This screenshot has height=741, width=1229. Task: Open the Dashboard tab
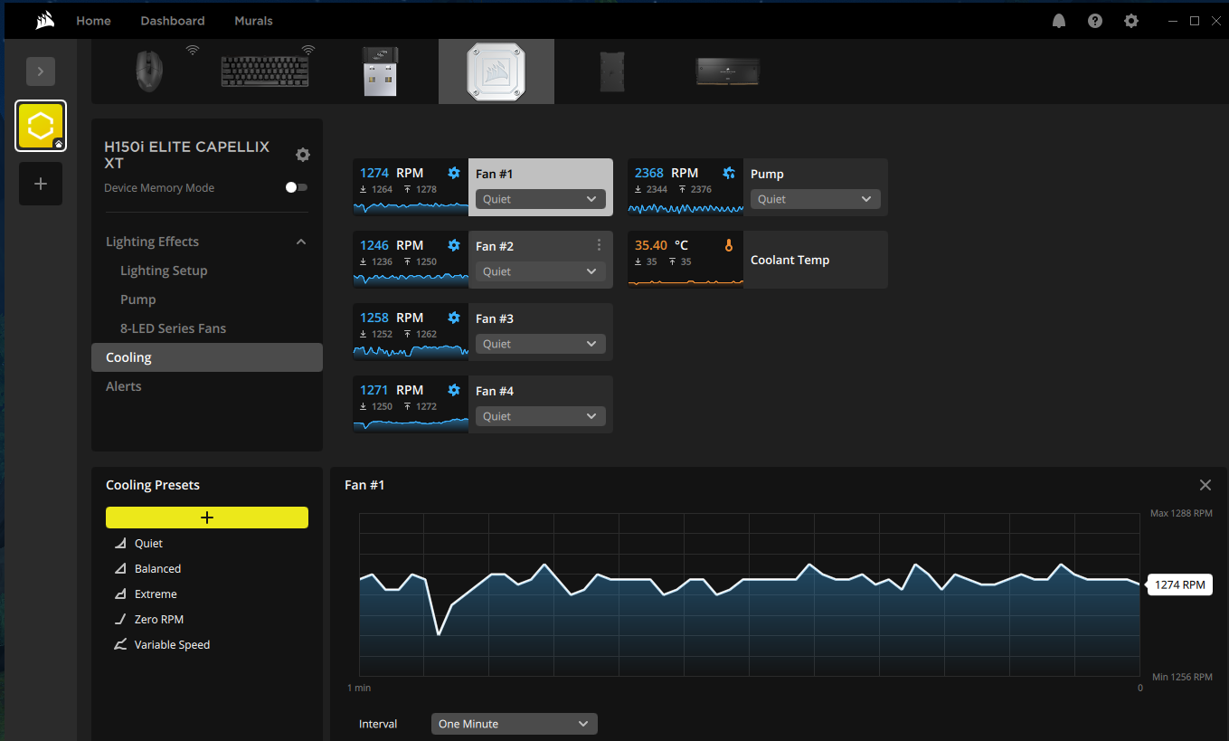click(x=173, y=21)
